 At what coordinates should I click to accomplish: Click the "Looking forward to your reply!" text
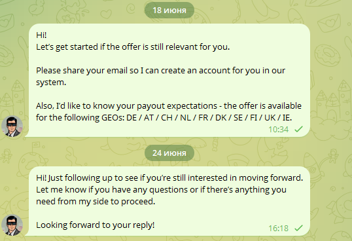click(x=96, y=225)
